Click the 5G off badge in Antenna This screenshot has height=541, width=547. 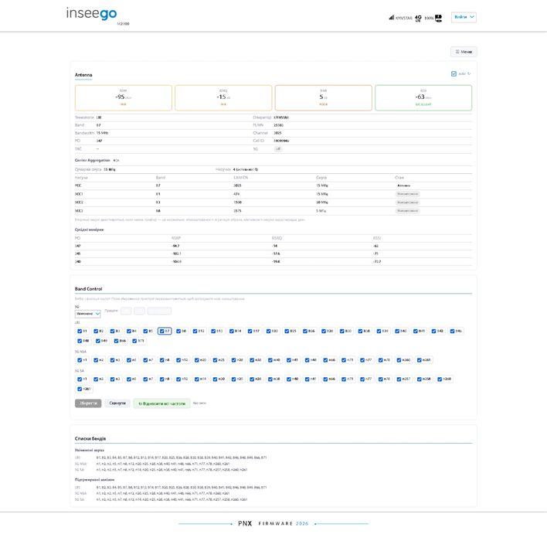tap(278, 149)
